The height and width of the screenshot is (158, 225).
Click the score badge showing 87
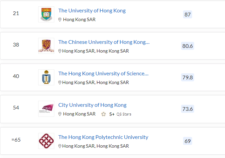pyautogui.click(x=188, y=14)
